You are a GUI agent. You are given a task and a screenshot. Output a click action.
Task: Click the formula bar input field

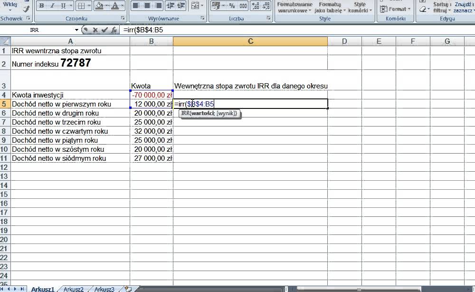297,29
